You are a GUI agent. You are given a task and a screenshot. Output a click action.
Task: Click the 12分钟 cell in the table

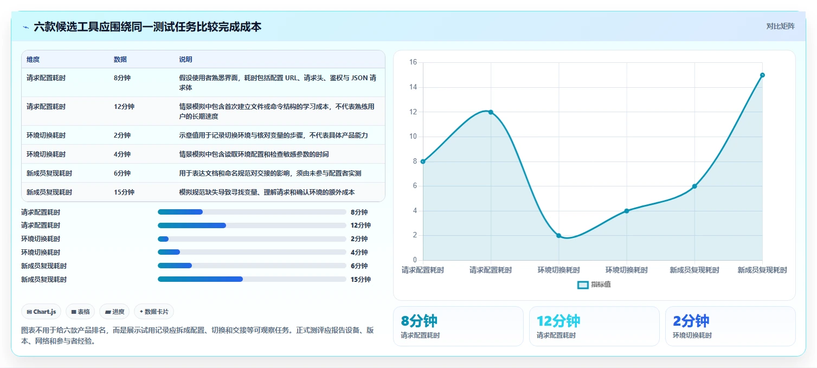(124, 107)
